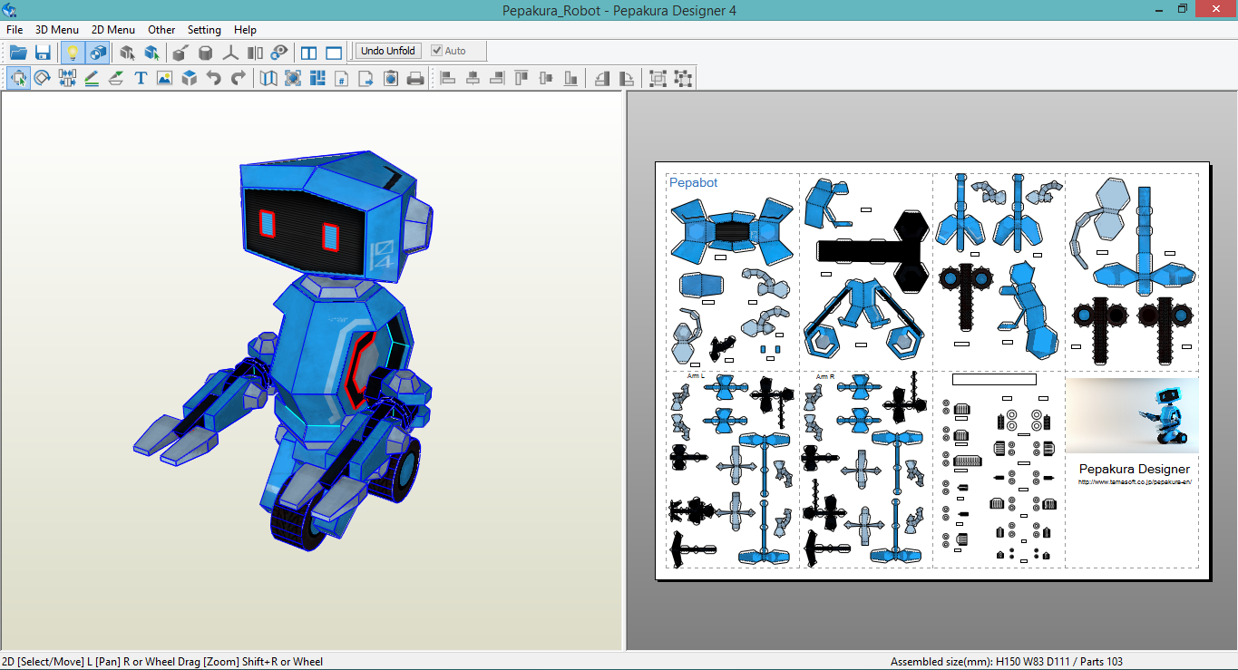Click the Pepakura Designer robot thumbnail
Viewport: 1238px width, 670px height.
coord(1132,414)
